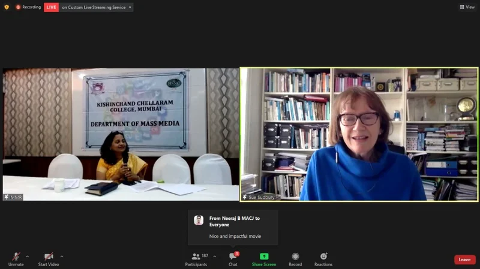Screen dimensions: 480x269
Task: Open the Reactions picker
Action: tap(323, 256)
